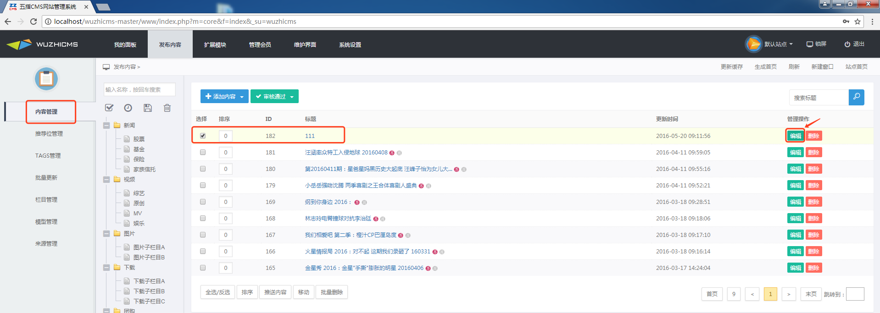Open the 审核通过 dropdown
Viewport: 880px width, 313px height.
click(x=274, y=96)
